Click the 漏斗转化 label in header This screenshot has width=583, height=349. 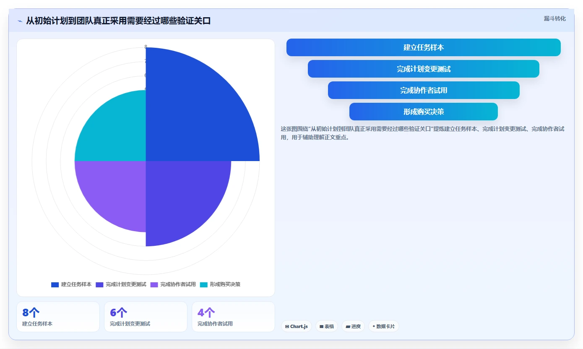pyautogui.click(x=554, y=18)
